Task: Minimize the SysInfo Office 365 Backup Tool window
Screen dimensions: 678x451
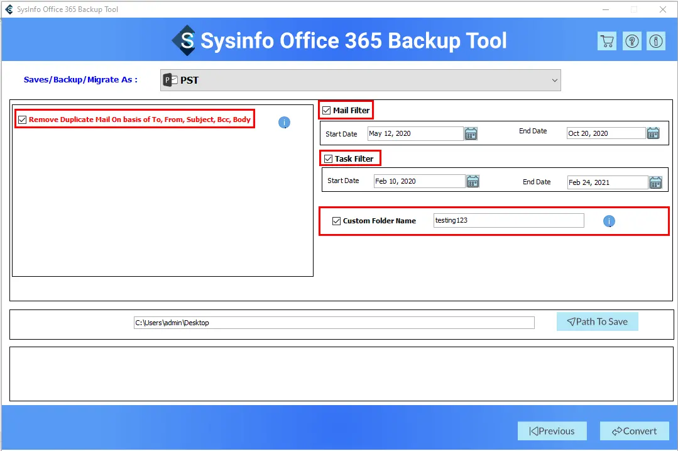Action: [606, 9]
